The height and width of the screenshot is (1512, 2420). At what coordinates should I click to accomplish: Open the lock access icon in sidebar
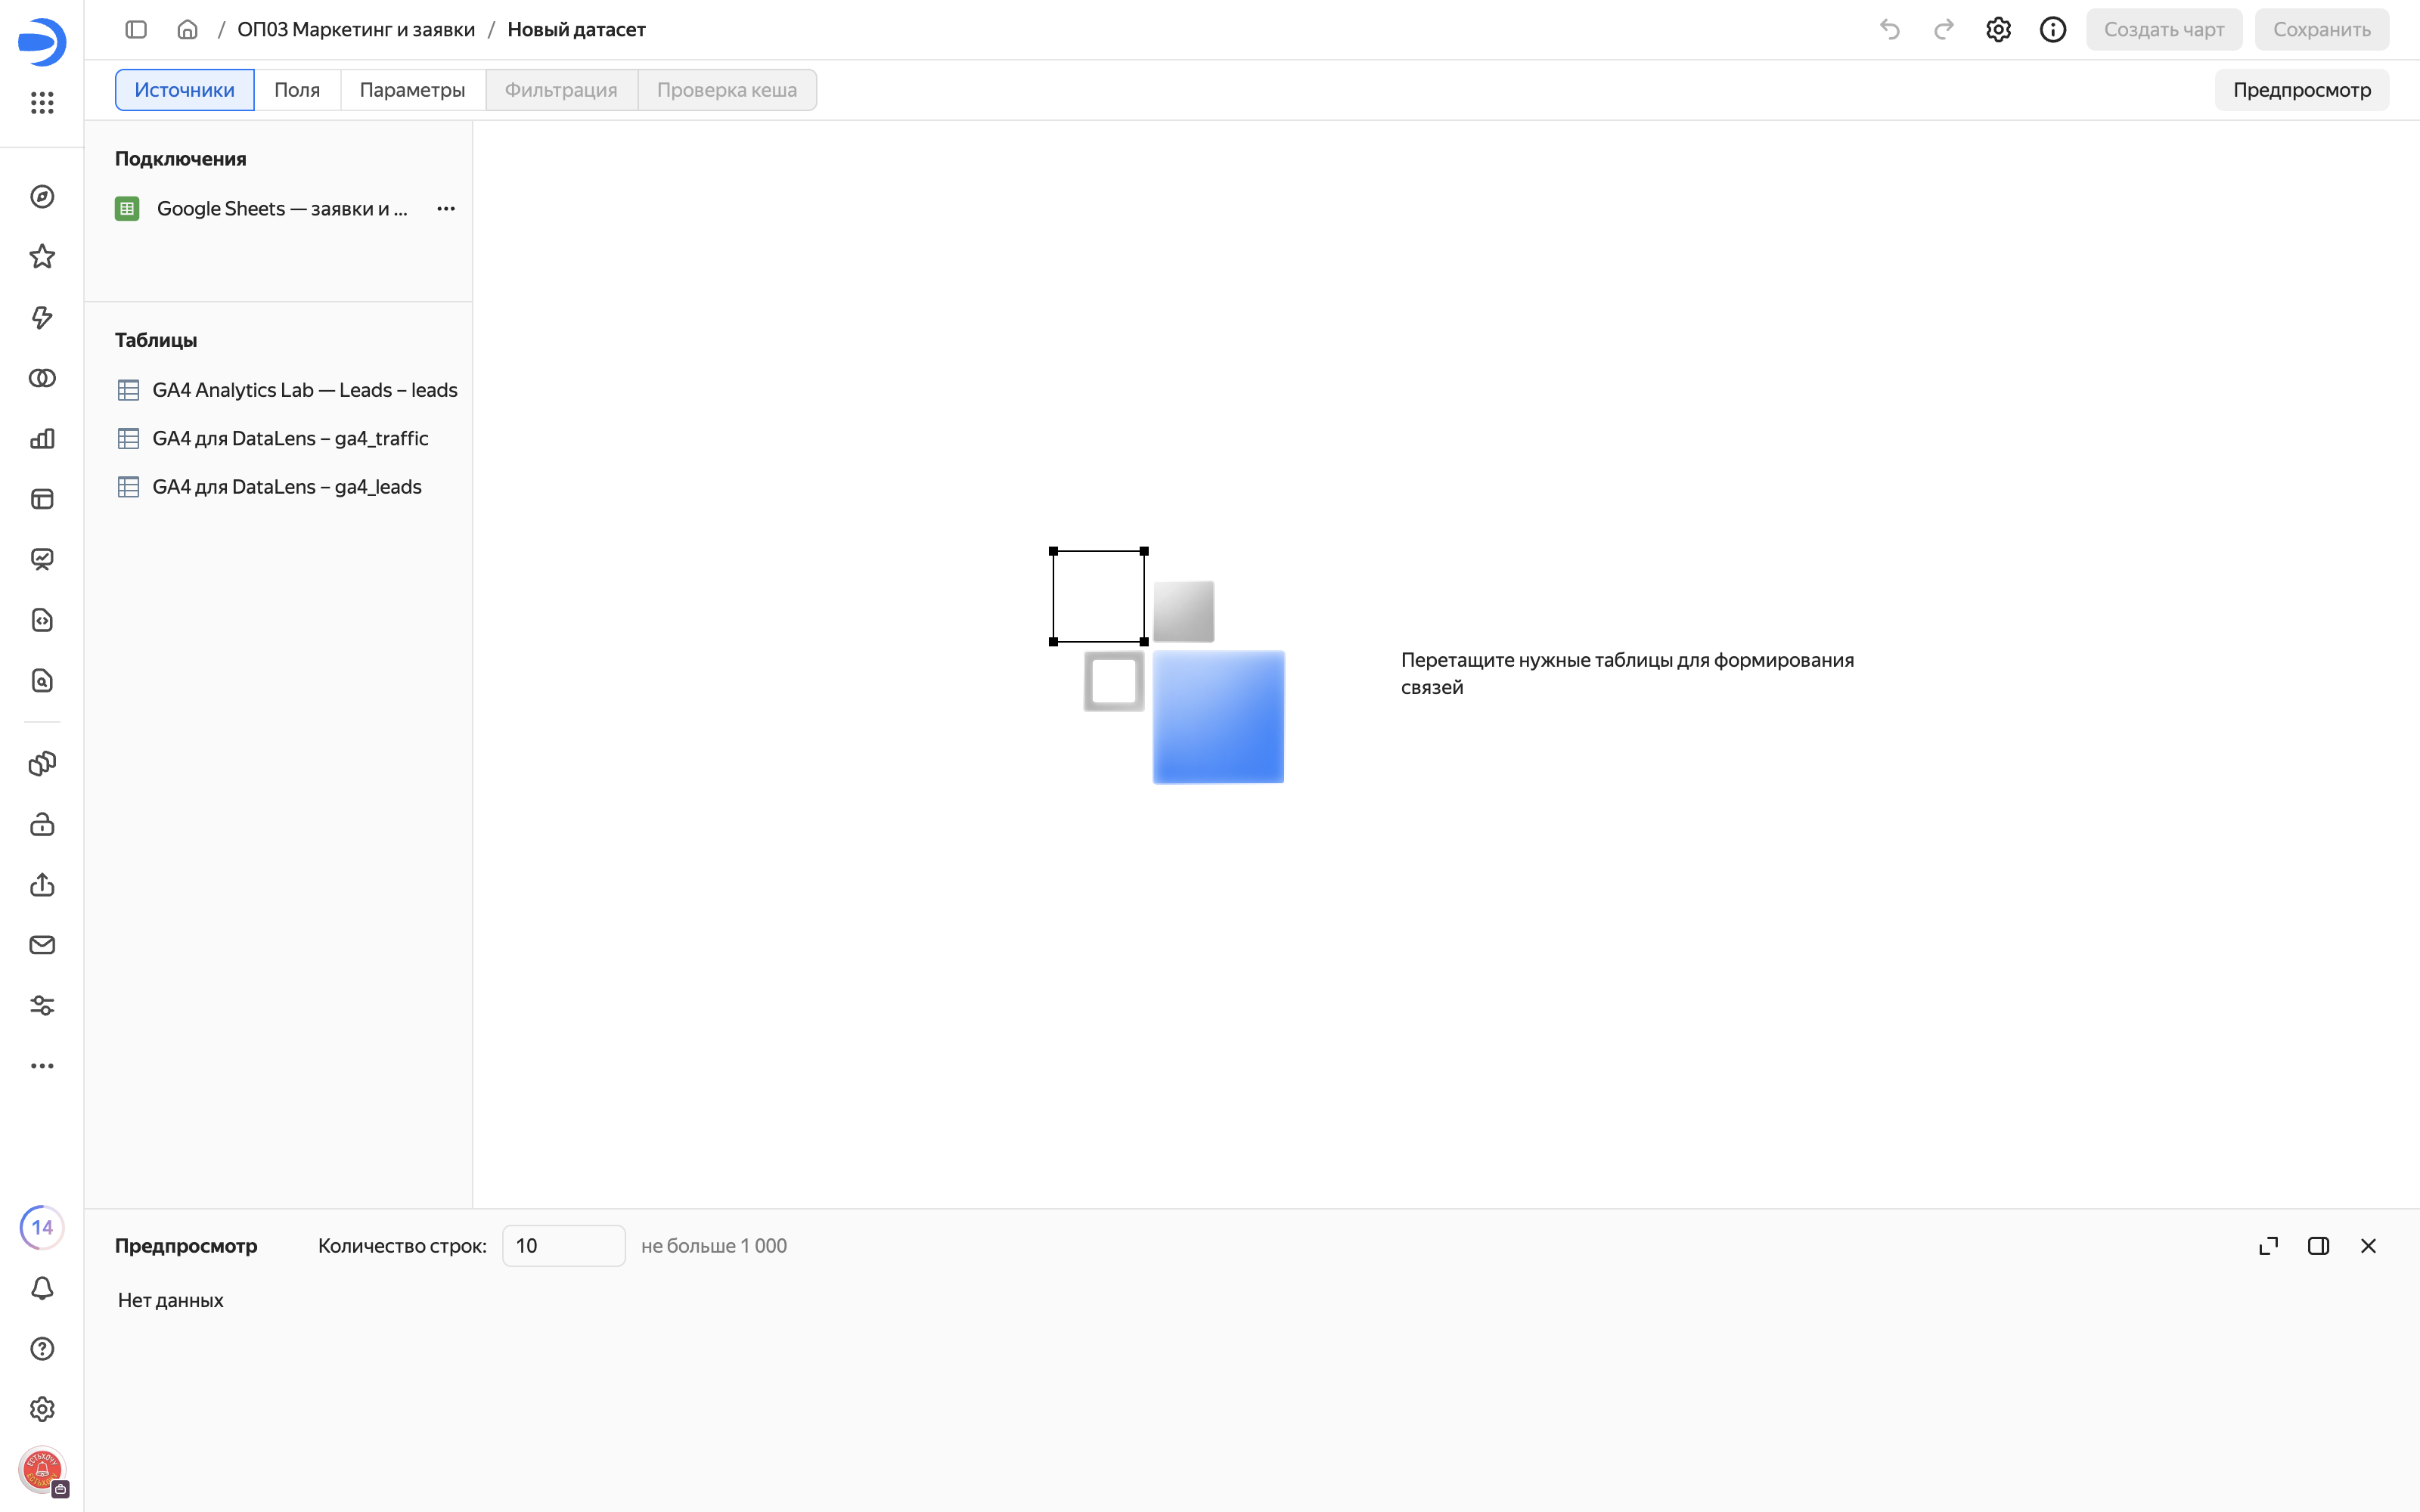[x=42, y=825]
